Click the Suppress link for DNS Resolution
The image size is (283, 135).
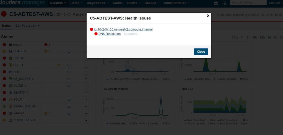tap(132, 34)
